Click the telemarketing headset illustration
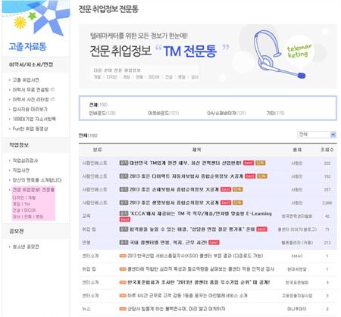This screenshot has height=317, width=341. (279, 54)
